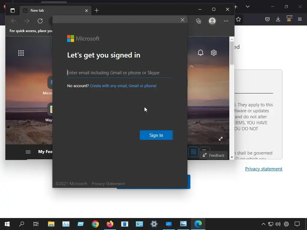Viewport: 307px width, 230px height.
Task: Click the Edge page scrollbar up arrow
Action: pos(232,39)
